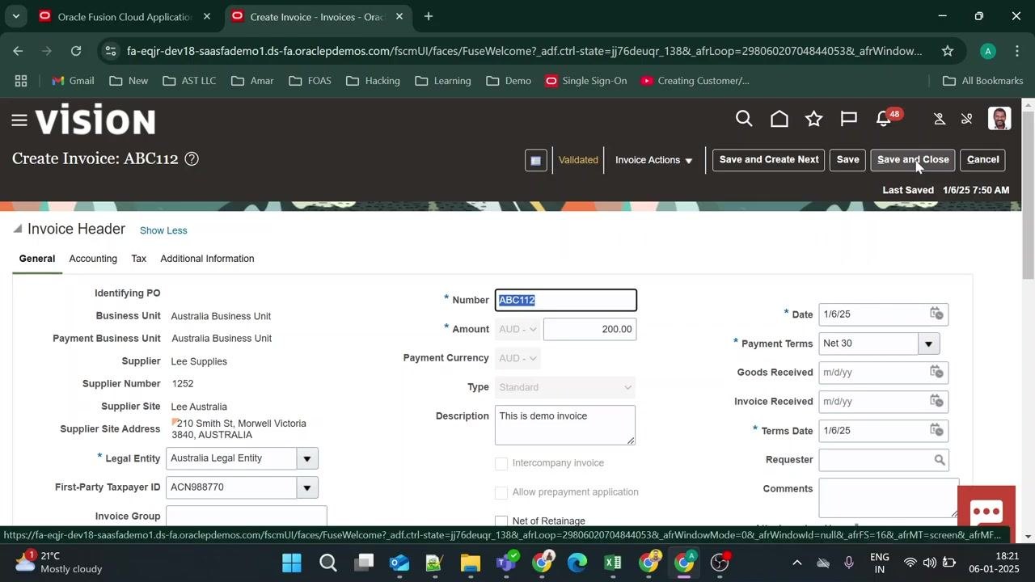Click the Cancel button
Viewport: 1035px width, 582px height.
pos(983,160)
